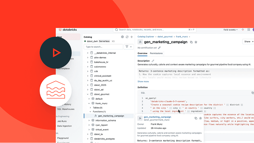
Task: Open frank_munz breadcrumb link
Action: pos(182,37)
